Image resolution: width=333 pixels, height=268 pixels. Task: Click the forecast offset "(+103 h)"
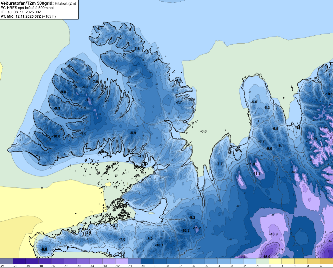coord(49,16)
